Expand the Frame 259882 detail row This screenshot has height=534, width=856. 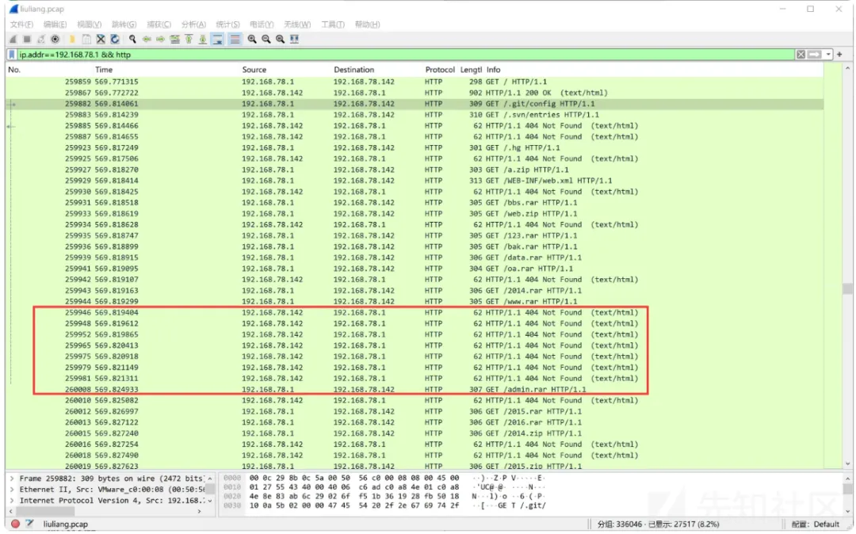click(x=11, y=479)
